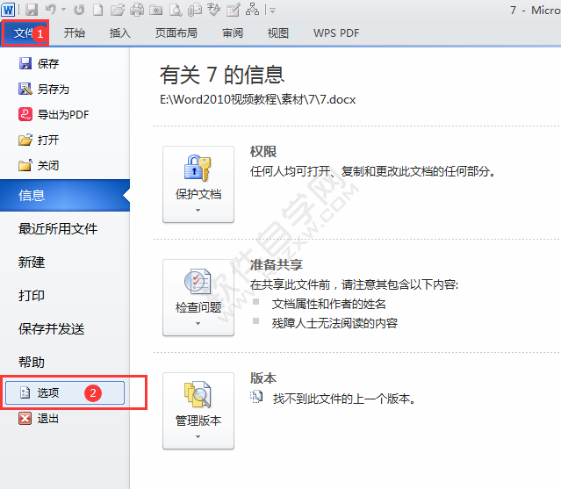Click the text 文档属性和作者的姓名
Viewport: 561px width, 489px height.
329,304
